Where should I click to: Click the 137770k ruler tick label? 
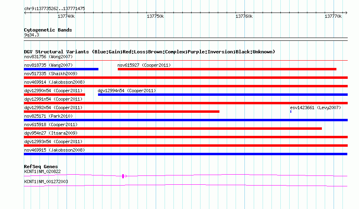pyautogui.click(x=333, y=16)
